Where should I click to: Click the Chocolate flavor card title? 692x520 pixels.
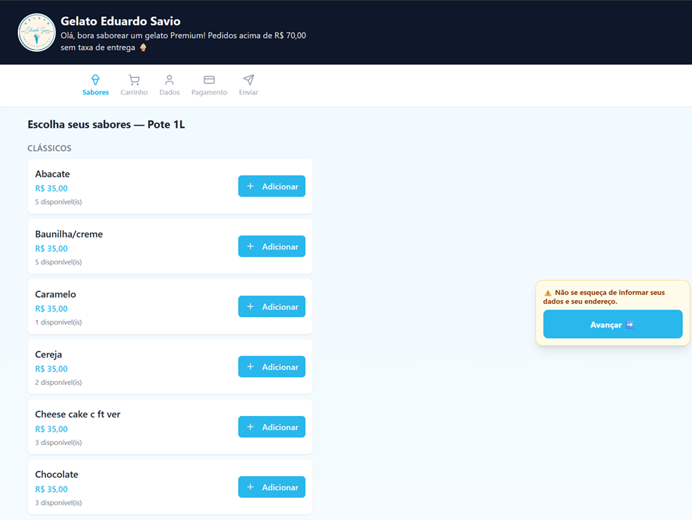tap(56, 475)
